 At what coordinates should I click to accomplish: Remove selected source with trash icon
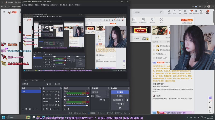(47, 109)
